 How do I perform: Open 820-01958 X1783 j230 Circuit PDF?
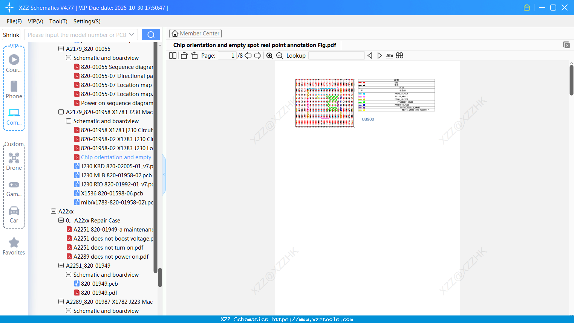click(x=113, y=130)
